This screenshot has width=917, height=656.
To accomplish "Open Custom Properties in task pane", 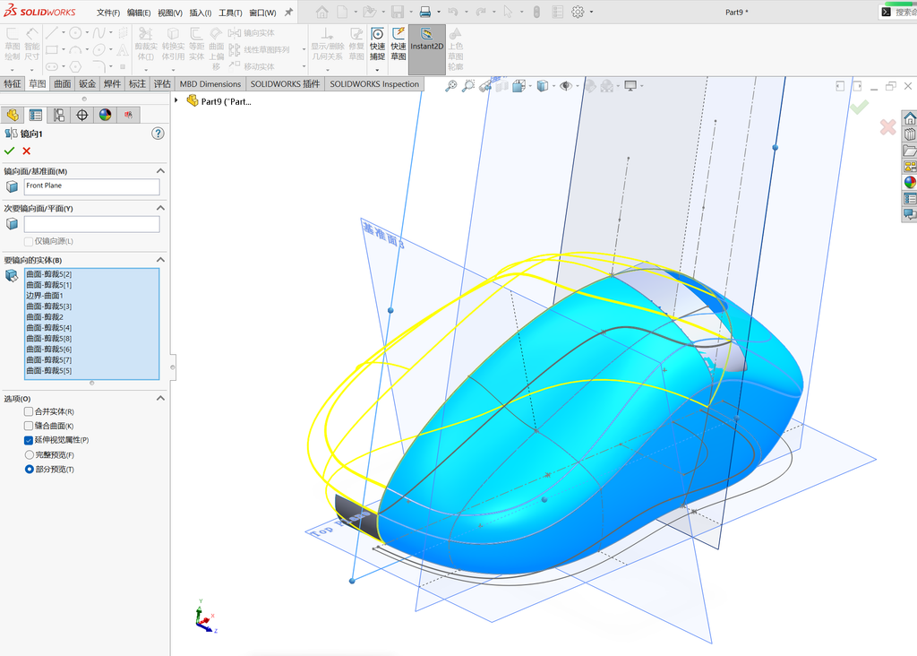I will tap(910, 198).
